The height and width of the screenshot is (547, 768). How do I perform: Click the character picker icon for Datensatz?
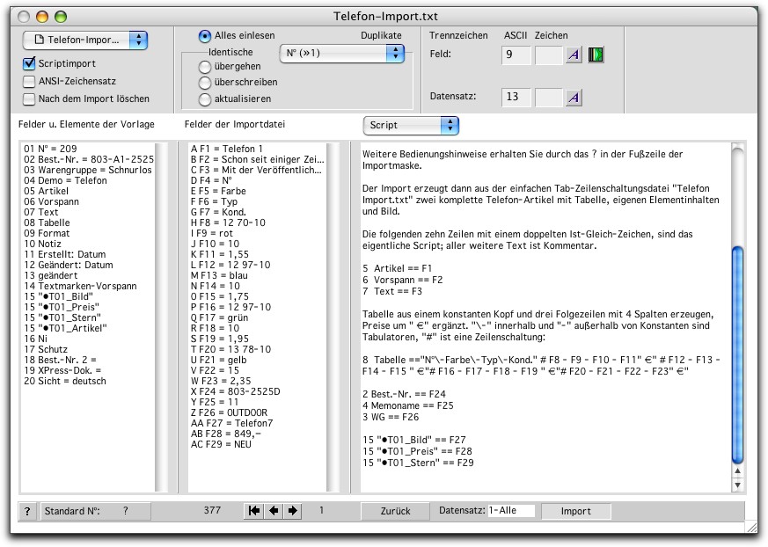[x=574, y=97]
